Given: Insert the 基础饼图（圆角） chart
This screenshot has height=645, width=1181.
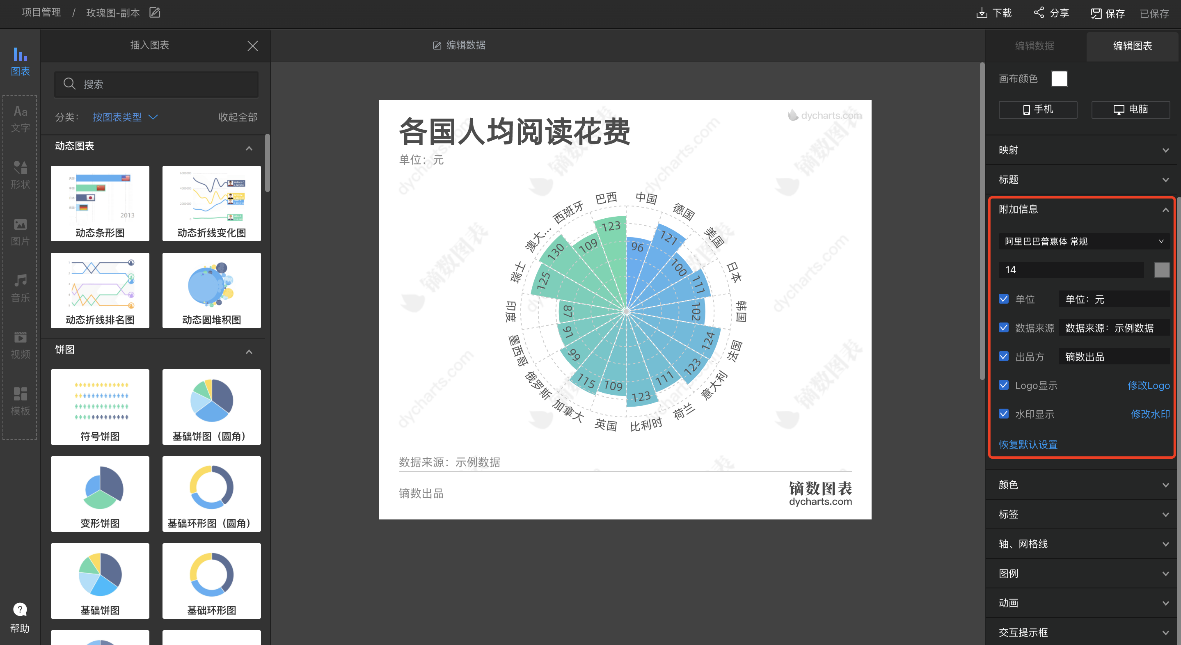Looking at the screenshot, I should tap(211, 407).
